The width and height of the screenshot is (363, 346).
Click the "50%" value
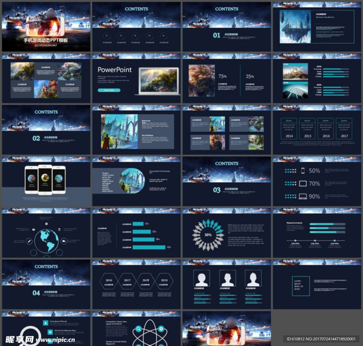(314, 171)
